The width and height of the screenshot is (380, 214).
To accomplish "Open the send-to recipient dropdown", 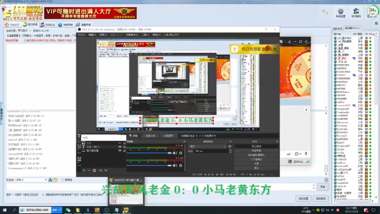I will 31,180.
